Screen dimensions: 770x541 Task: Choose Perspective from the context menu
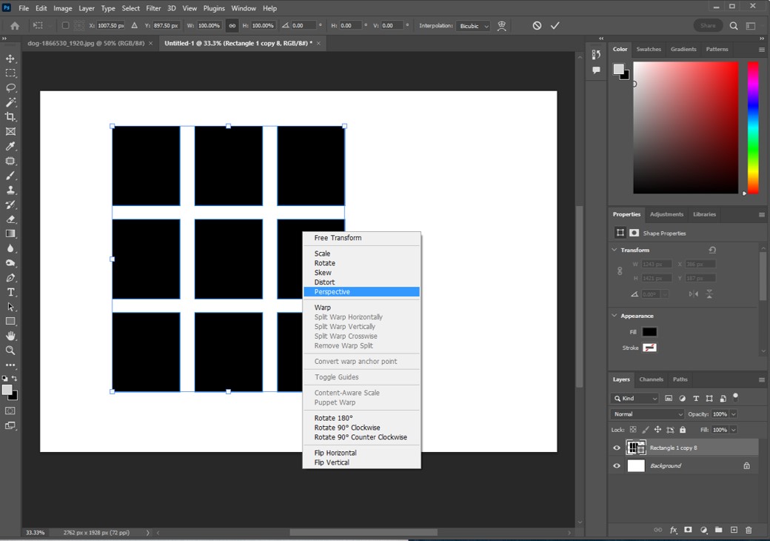coord(361,292)
